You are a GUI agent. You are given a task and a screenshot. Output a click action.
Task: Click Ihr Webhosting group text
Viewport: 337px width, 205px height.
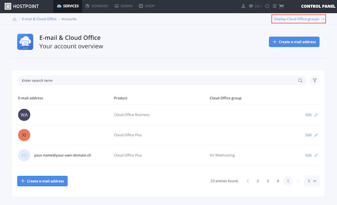[222, 155]
